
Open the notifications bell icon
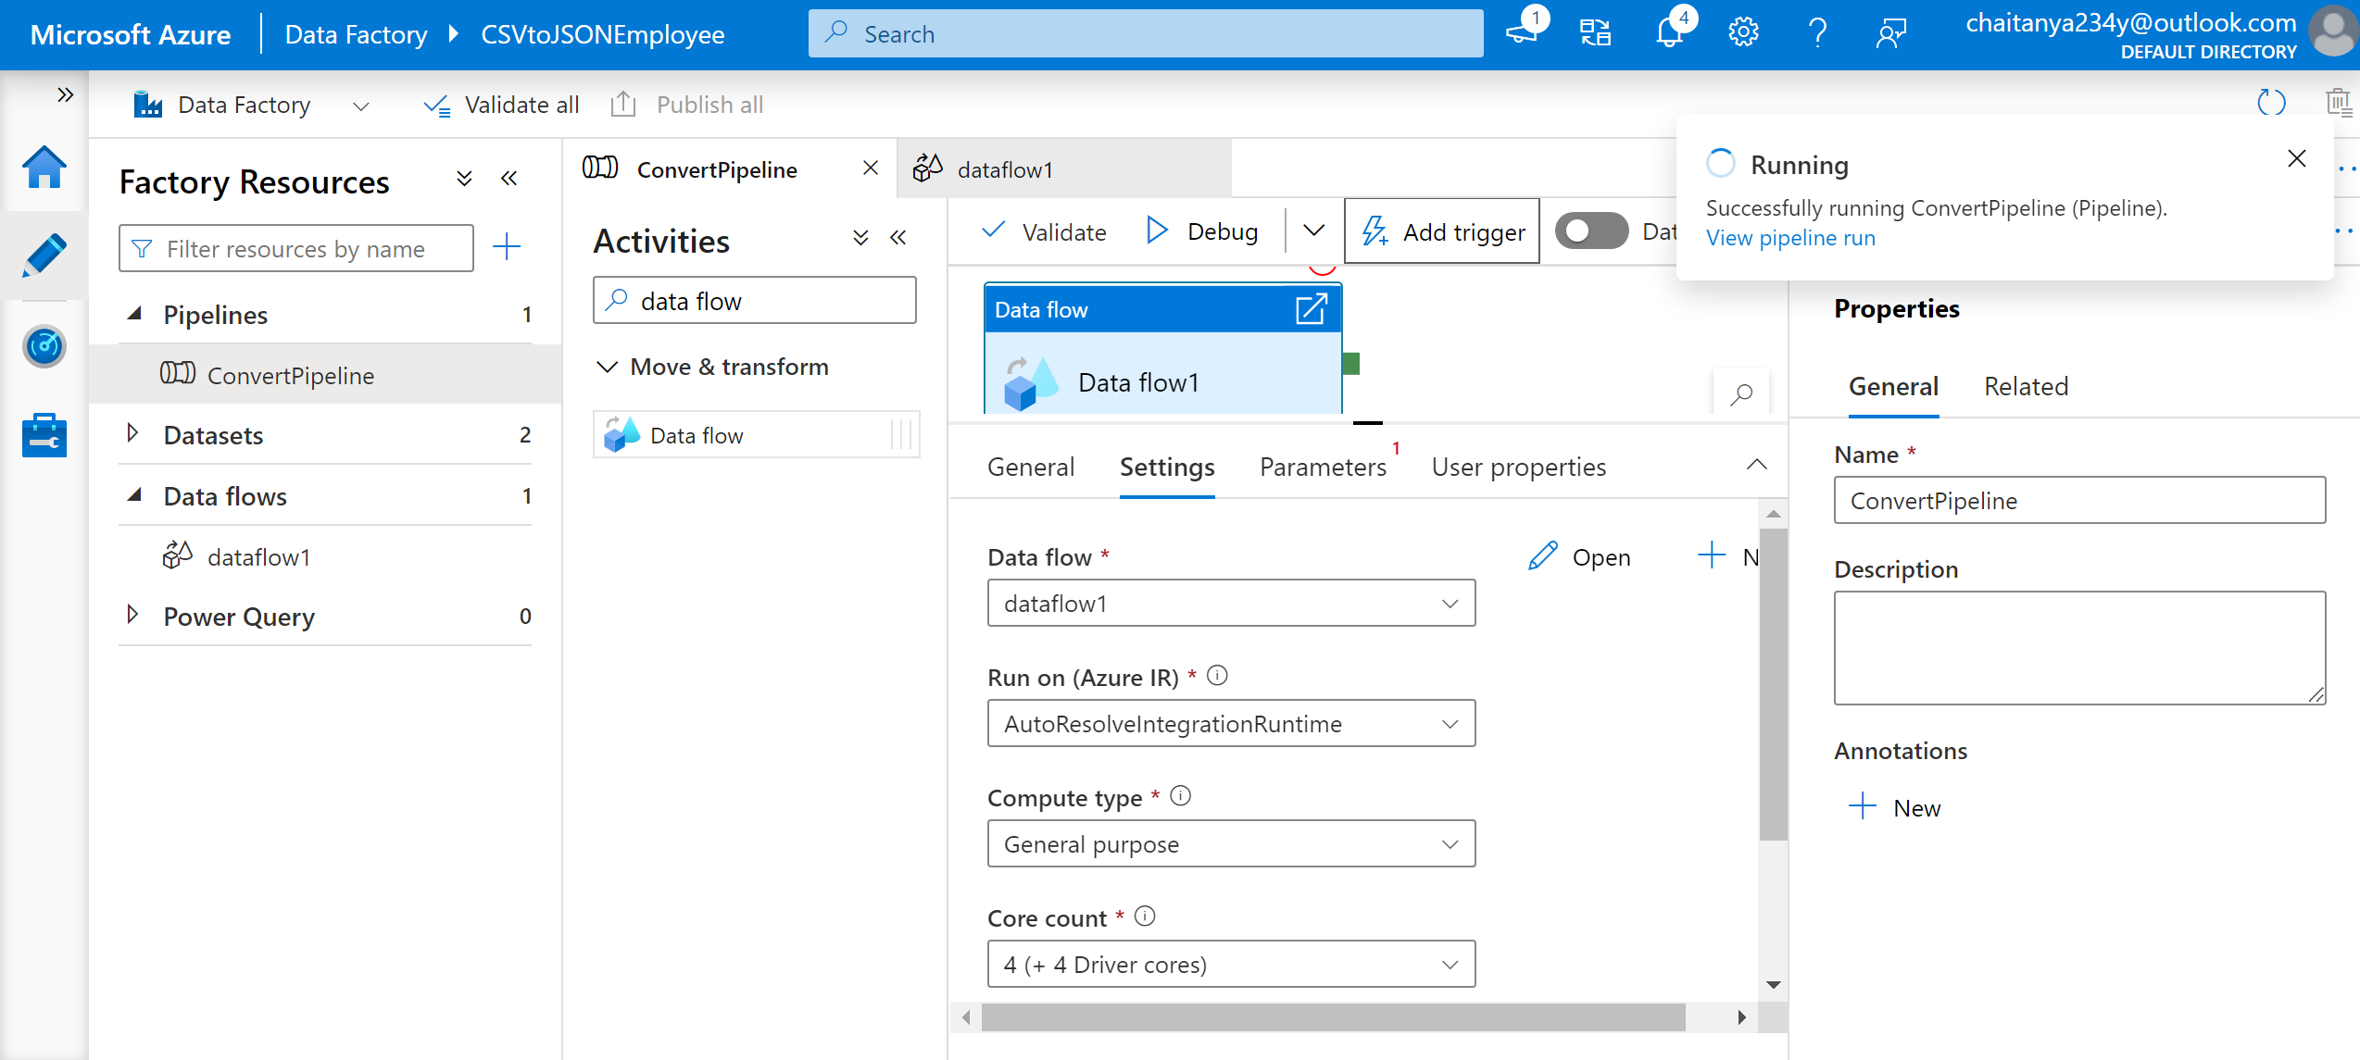coord(1670,33)
